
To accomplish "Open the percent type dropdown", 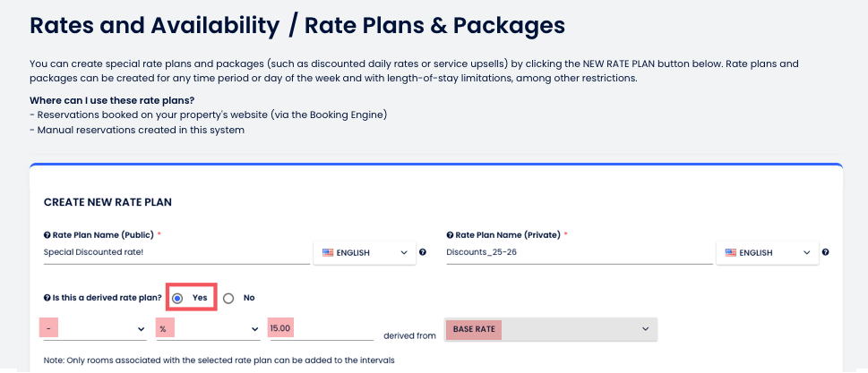I will (x=208, y=329).
